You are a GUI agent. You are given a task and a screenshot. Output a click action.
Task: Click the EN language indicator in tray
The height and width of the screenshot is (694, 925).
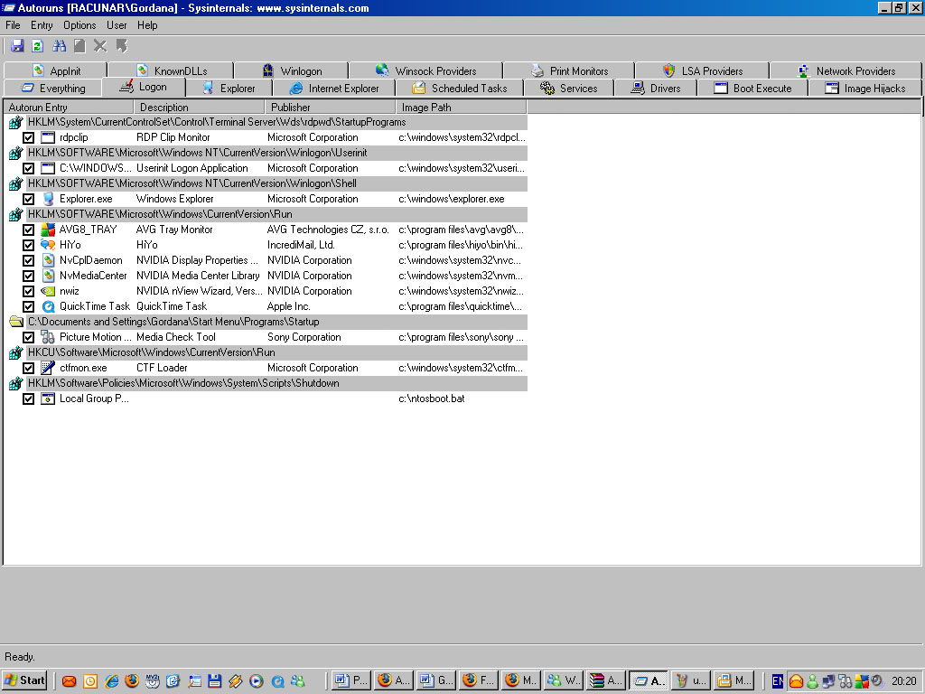pos(778,681)
